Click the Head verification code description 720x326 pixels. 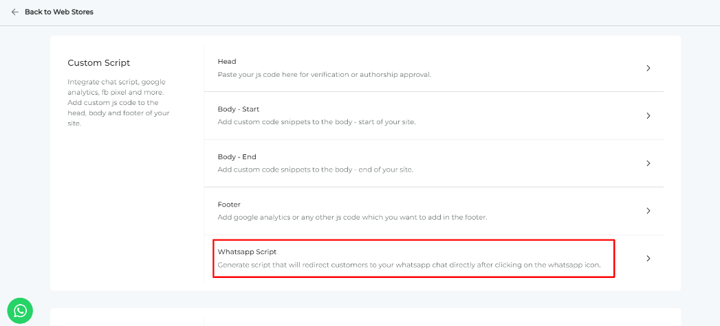[x=325, y=74]
